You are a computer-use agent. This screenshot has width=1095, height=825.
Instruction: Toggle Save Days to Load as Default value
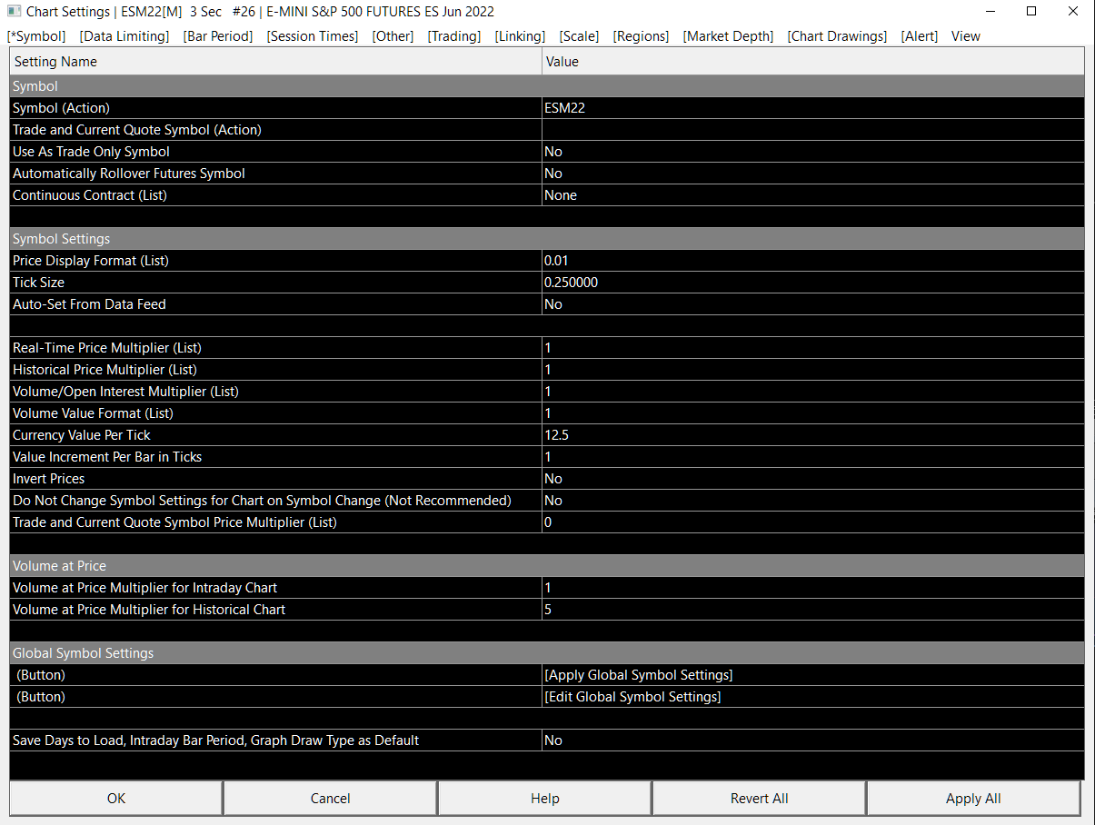(812, 741)
